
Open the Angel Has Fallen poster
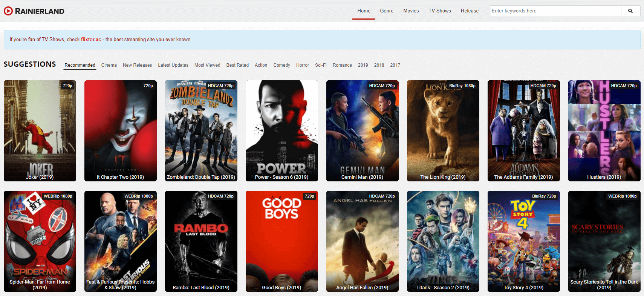tap(363, 241)
